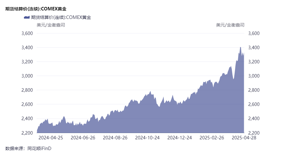Click right axis value 3,600
The height and width of the screenshot is (157, 281).
click(x=254, y=33)
